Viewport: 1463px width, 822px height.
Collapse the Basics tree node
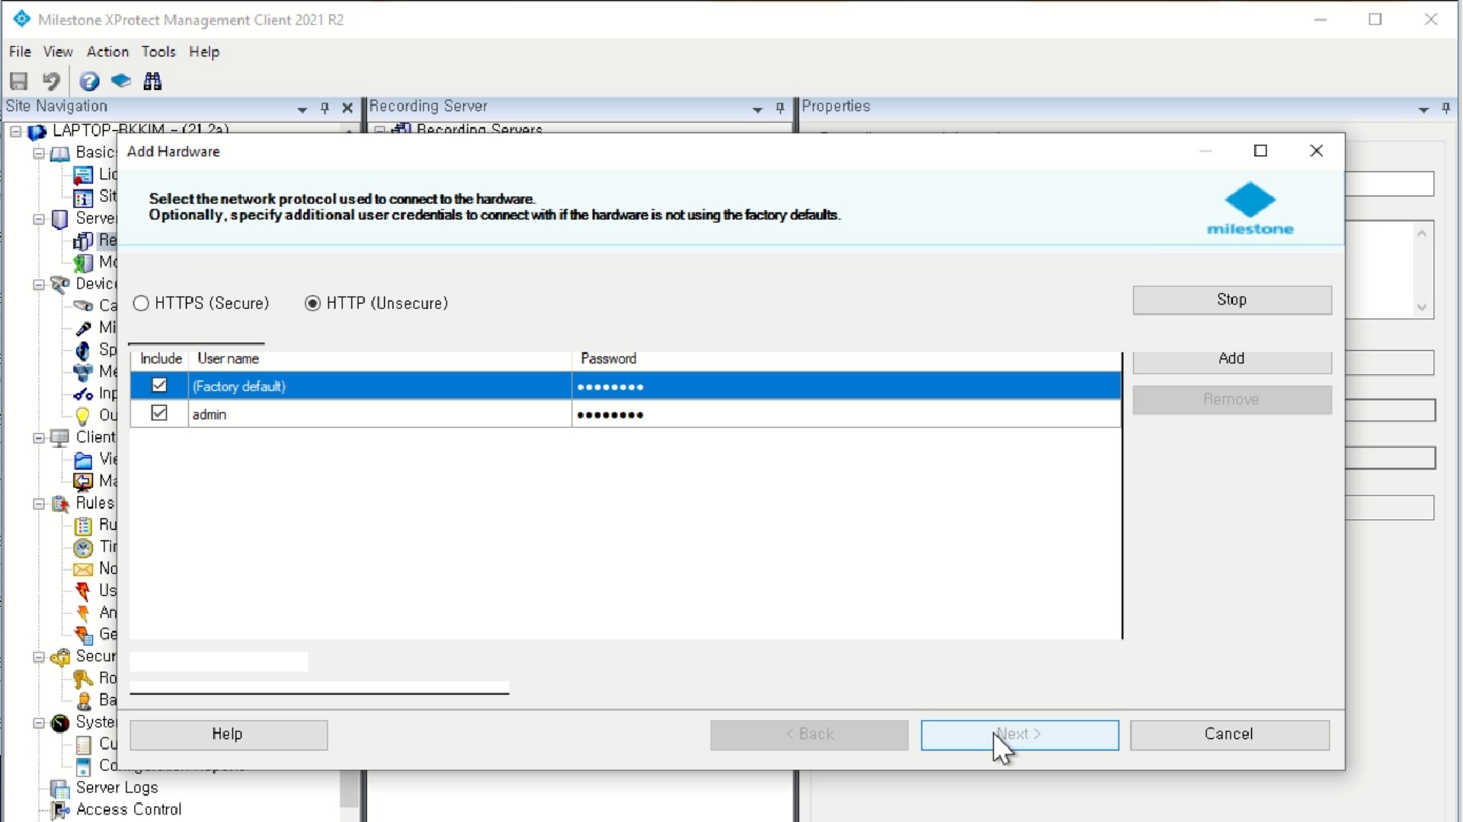[x=39, y=154]
